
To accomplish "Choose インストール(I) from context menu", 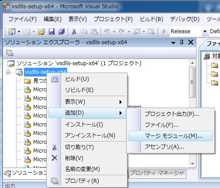I will (84, 125).
